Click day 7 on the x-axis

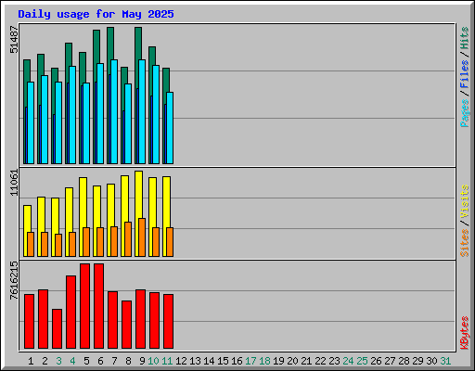coord(114,361)
